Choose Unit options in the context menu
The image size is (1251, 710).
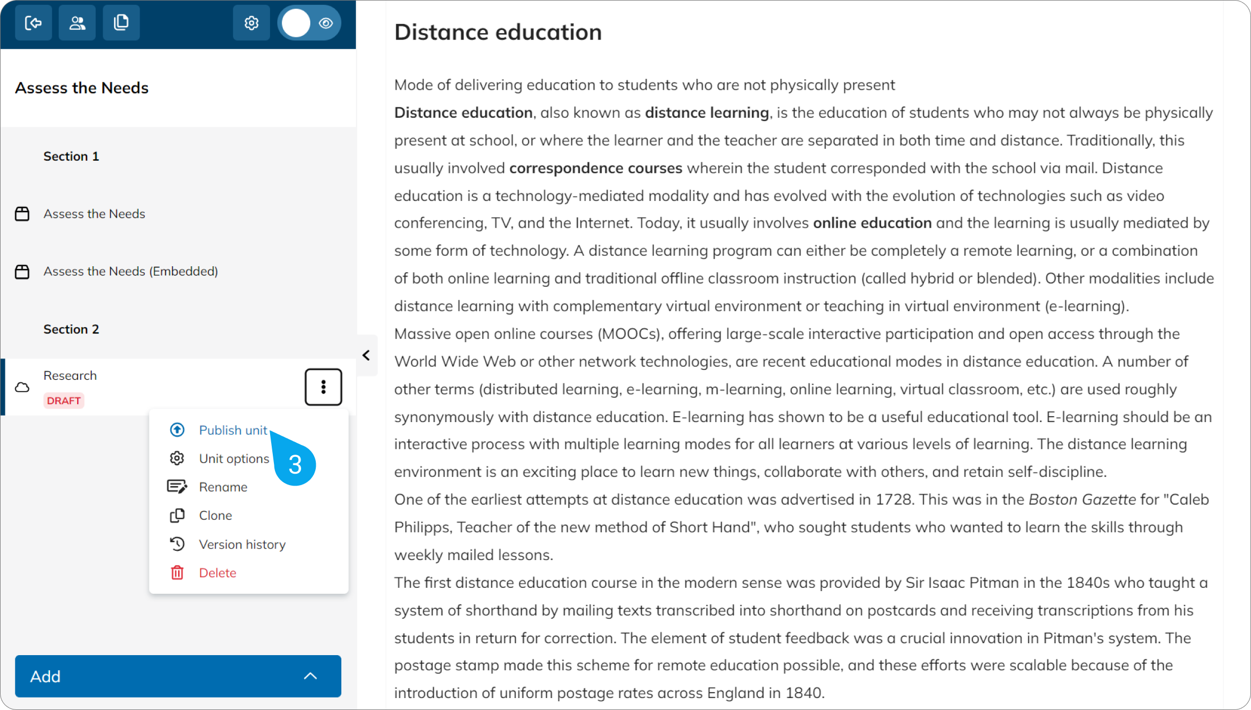point(234,458)
